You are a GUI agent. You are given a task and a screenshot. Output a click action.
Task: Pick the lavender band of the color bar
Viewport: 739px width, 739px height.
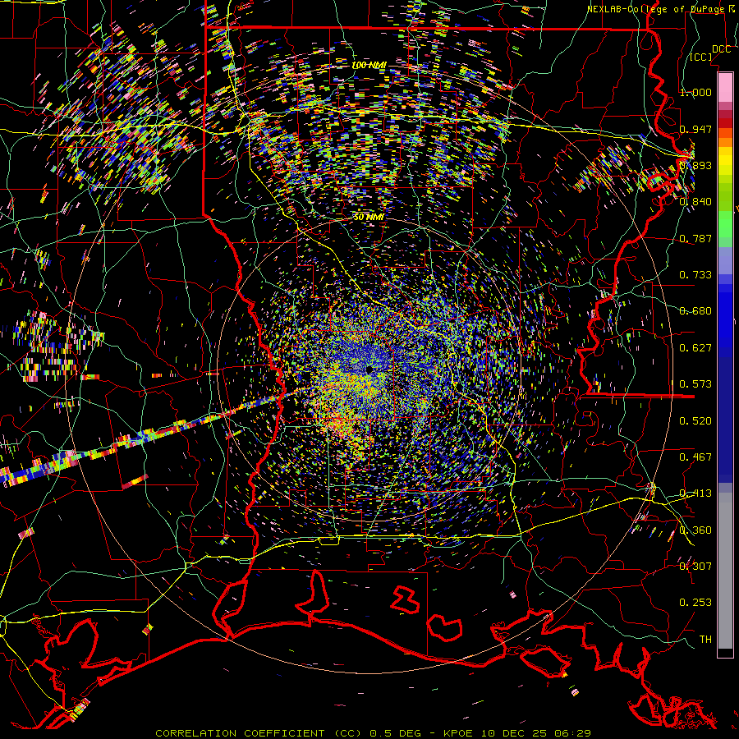pyautogui.click(x=725, y=260)
